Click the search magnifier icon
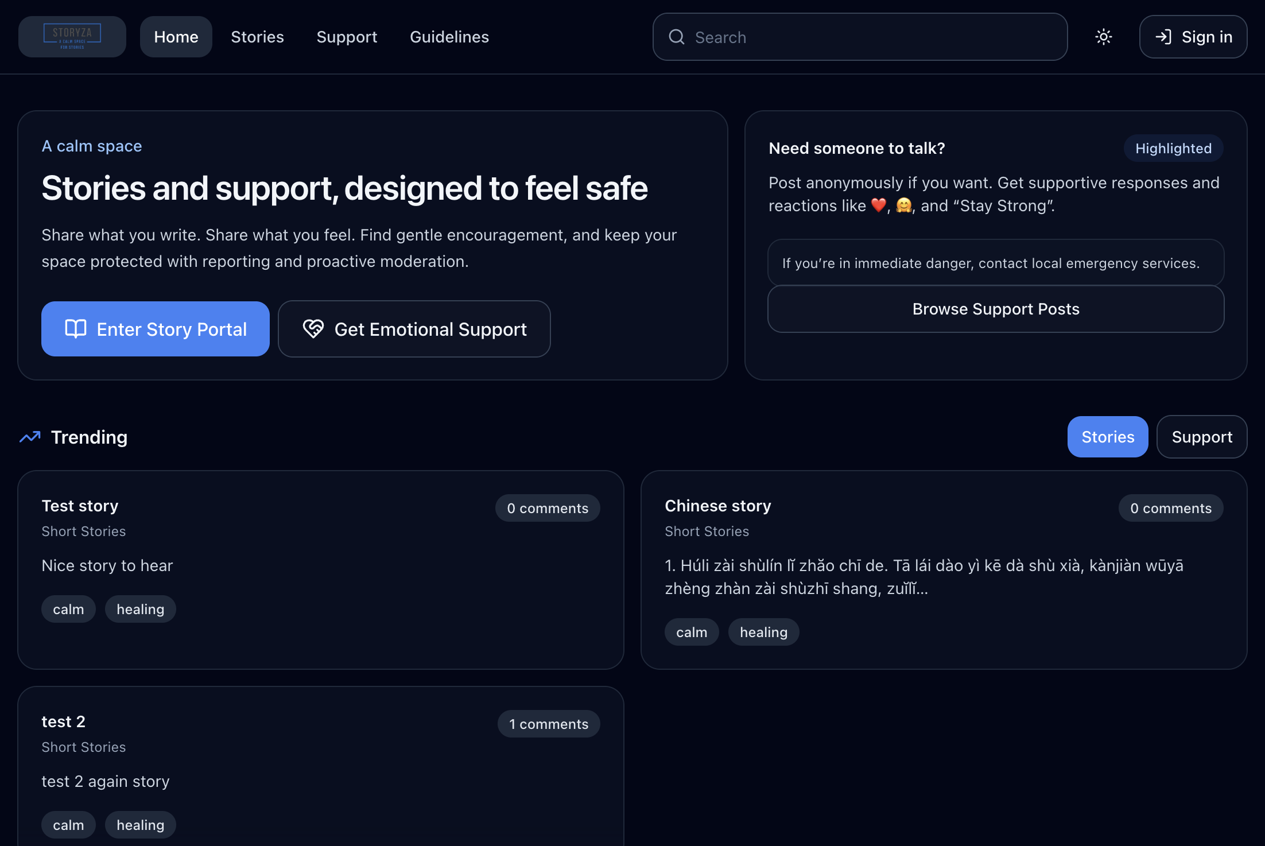Screen dimensions: 1265x846 [x=677, y=37]
